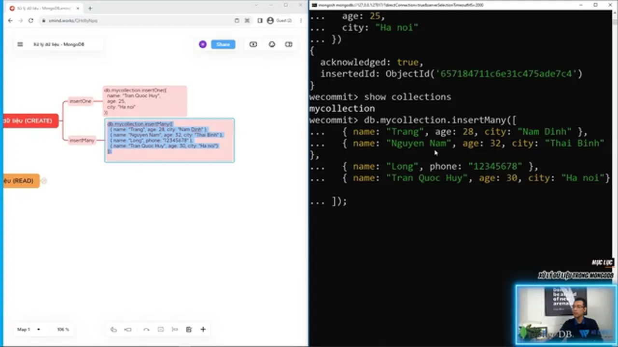Click the mind map title field
Image resolution: width=618 pixels, height=347 pixels.
coord(58,44)
